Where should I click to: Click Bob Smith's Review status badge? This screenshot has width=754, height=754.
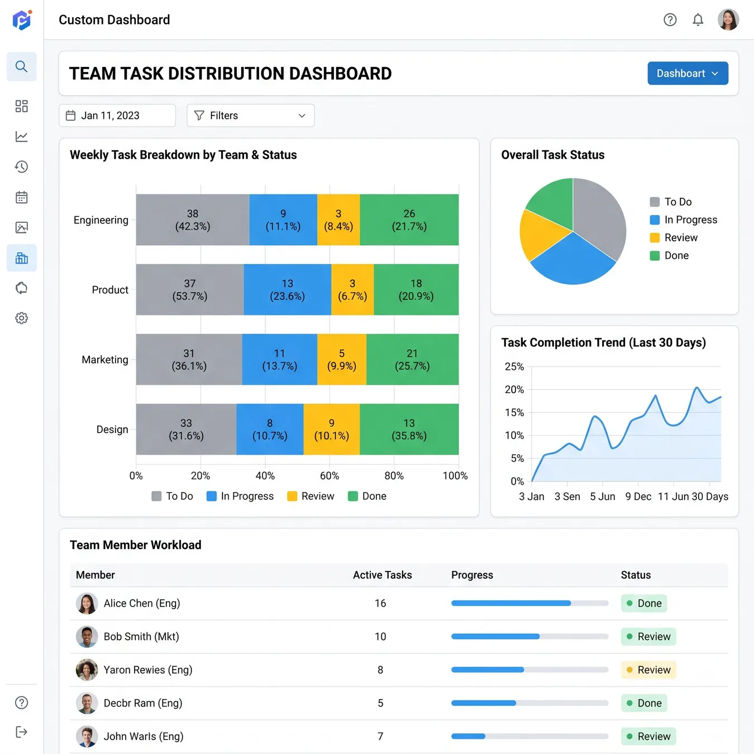[648, 637]
